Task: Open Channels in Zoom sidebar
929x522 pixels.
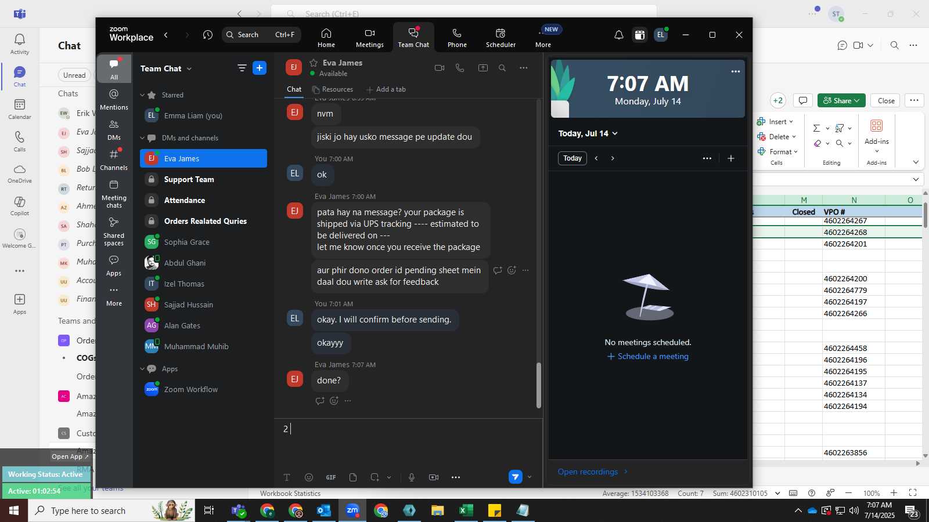Action: pos(114,160)
